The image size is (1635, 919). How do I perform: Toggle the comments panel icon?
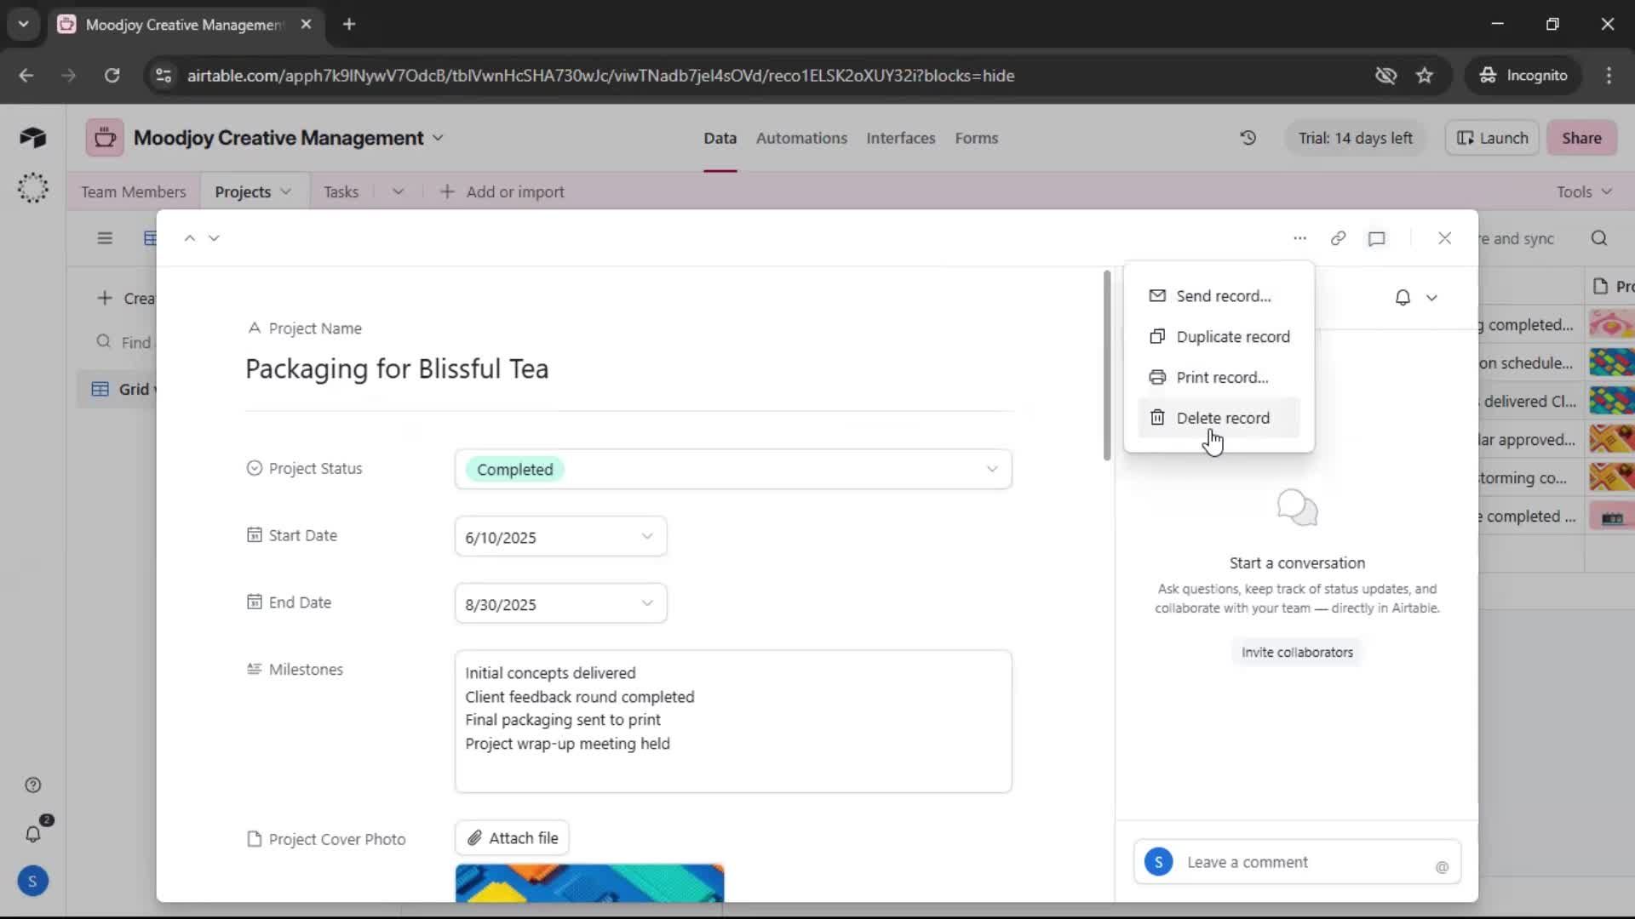pos(1377,238)
